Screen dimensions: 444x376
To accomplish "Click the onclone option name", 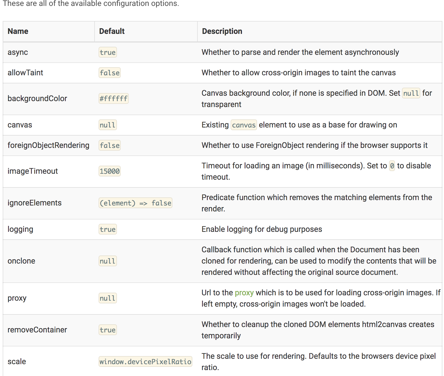I will pyautogui.click(x=21, y=261).
